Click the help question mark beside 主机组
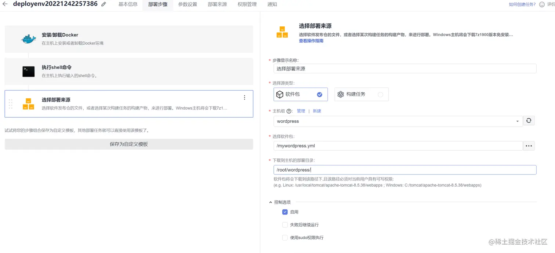Screen dimensions: 555x253 [289, 111]
